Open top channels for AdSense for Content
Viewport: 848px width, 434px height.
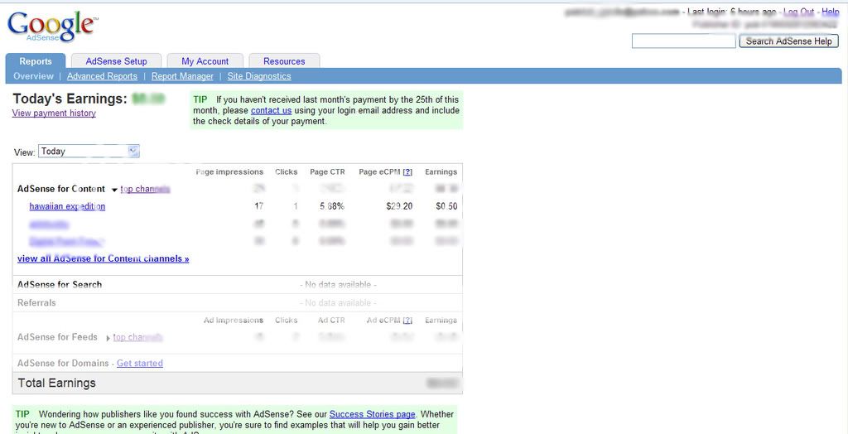pyautogui.click(x=146, y=189)
